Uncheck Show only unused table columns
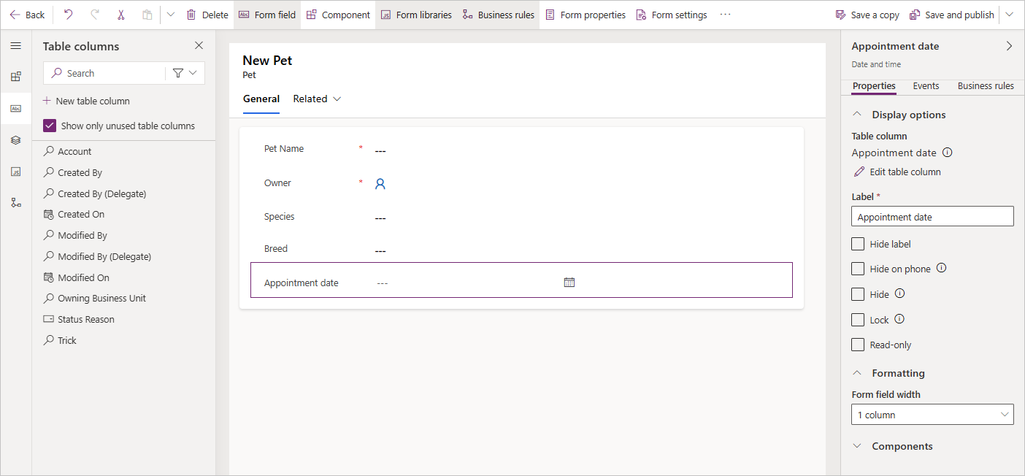Image resolution: width=1025 pixels, height=476 pixels. (x=50, y=126)
